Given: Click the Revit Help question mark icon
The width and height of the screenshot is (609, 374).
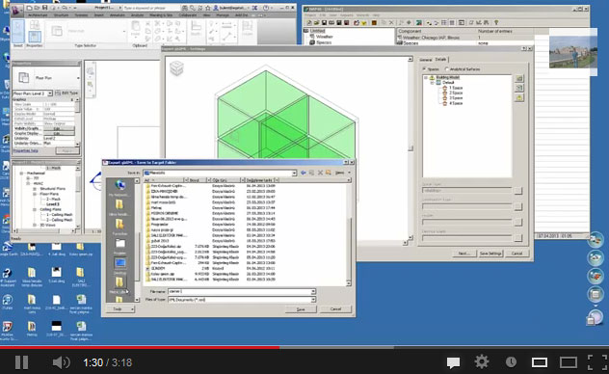Looking at the screenshot, I should [266, 8].
